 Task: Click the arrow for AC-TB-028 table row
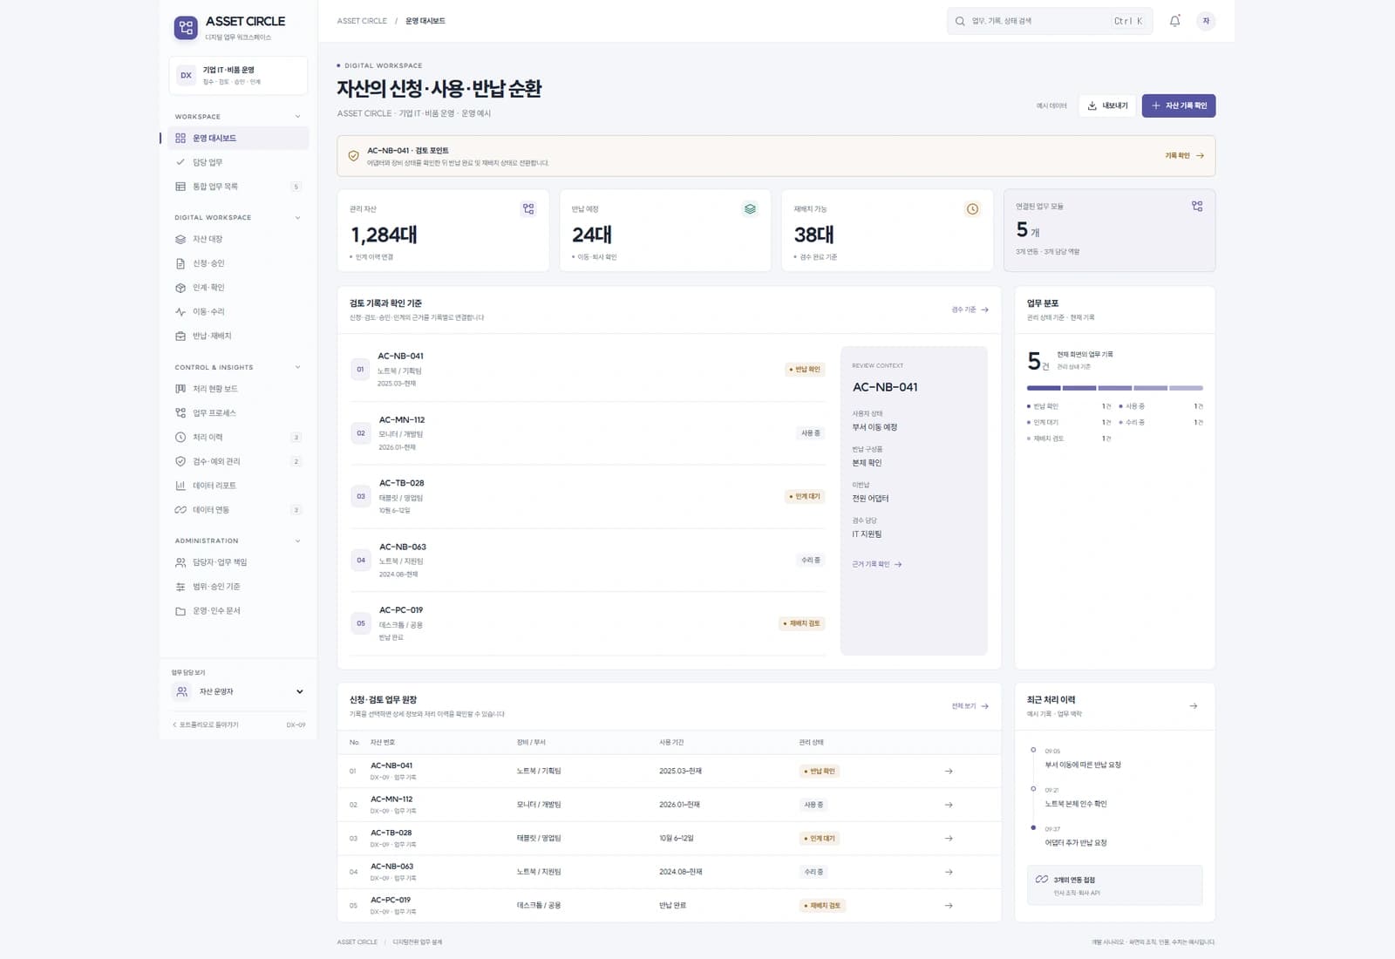949,839
